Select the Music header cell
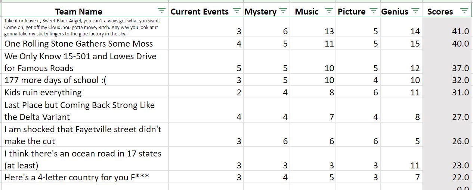Viewport: 473px width, 190px height. (x=313, y=11)
